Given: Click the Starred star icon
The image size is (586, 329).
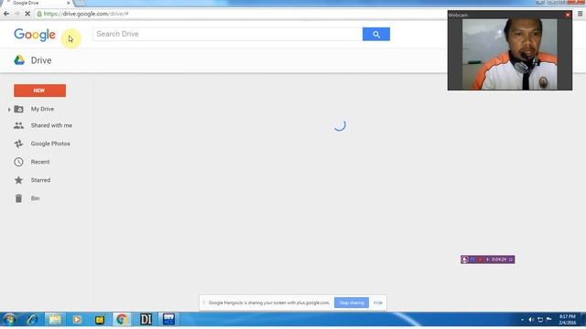Looking at the screenshot, I should coord(18,180).
